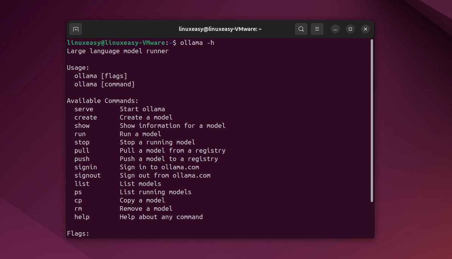Click the title bar showing linuxeasy@linuxeasy-VMware
The width and height of the screenshot is (452, 259).
(x=220, y=29)
